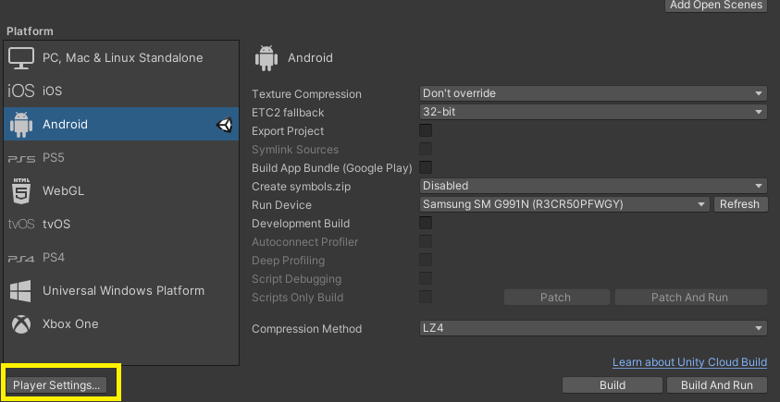Screen dimensions: 780x402
Task: Click the Refresh button for devices
Action: click(x=739, y=204)
